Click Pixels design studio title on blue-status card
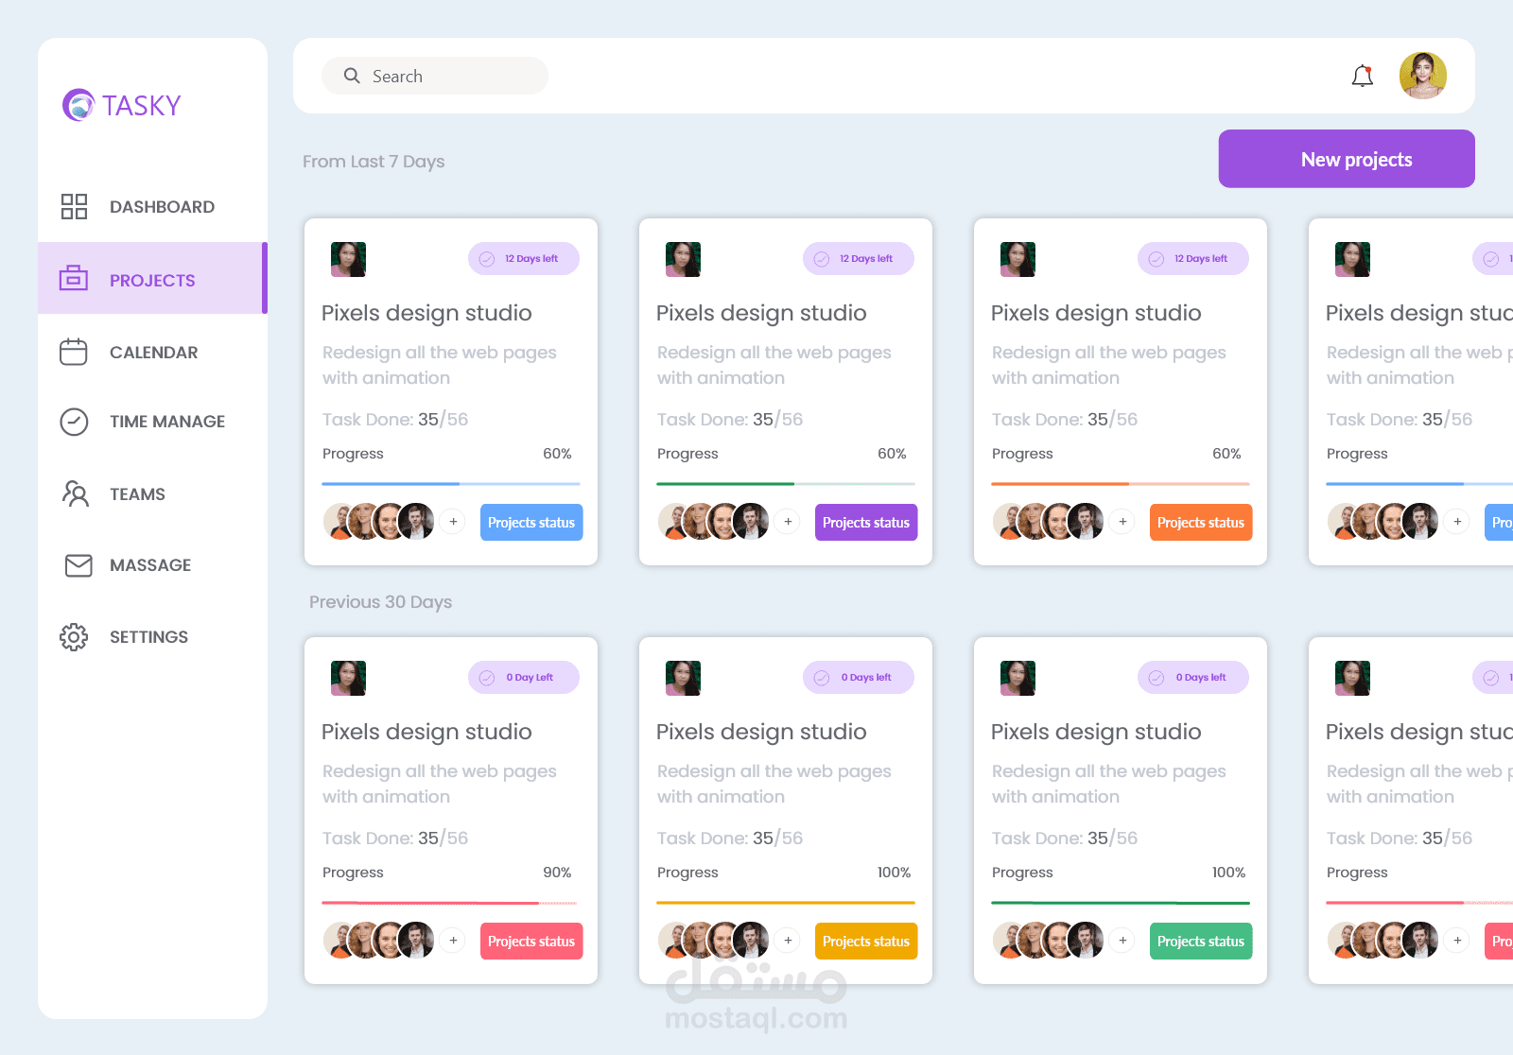Viewport: 1513px width, 1055px height. [x=426, y=313]
